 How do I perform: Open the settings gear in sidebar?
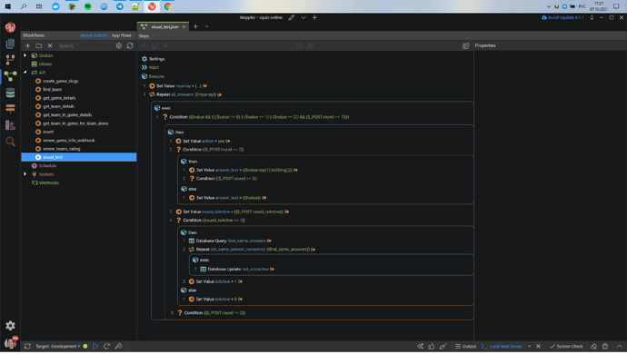point(10,326)
